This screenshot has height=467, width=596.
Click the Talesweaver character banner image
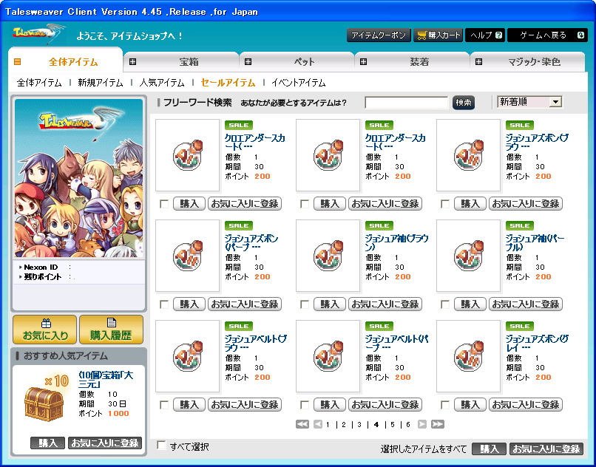78,178
